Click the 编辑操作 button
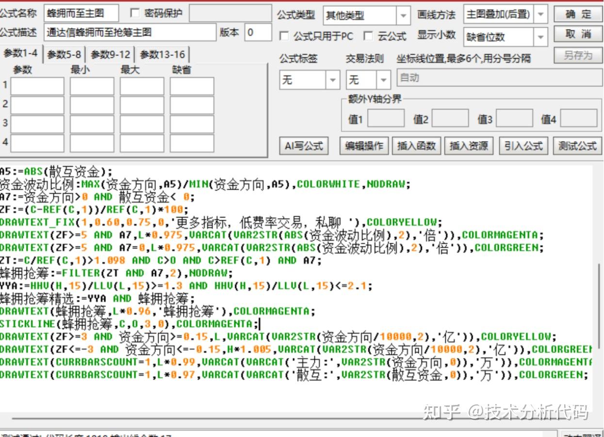Image resolution: width=604 pixels, height=437 pixels. tap(364, 146)
